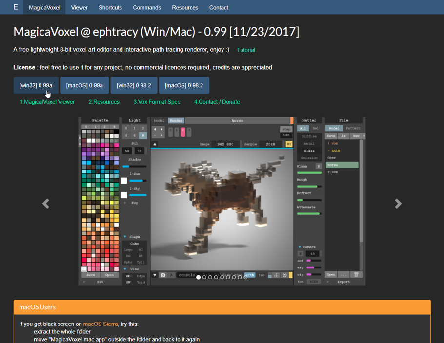
Task: Expand the Fog section triangle
Action: [x=125, y=203]
